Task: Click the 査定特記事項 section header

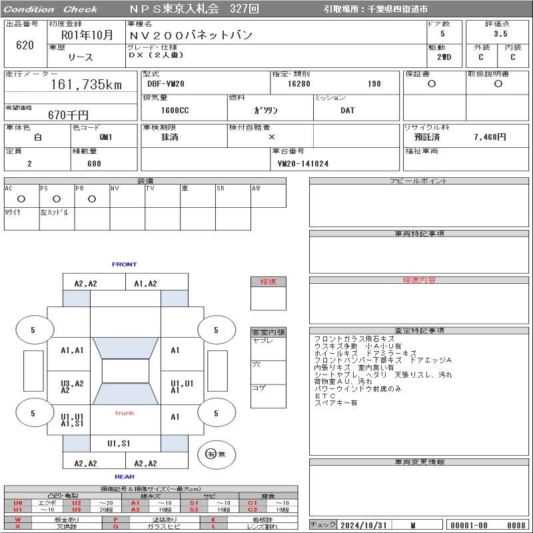Action: 420,330
